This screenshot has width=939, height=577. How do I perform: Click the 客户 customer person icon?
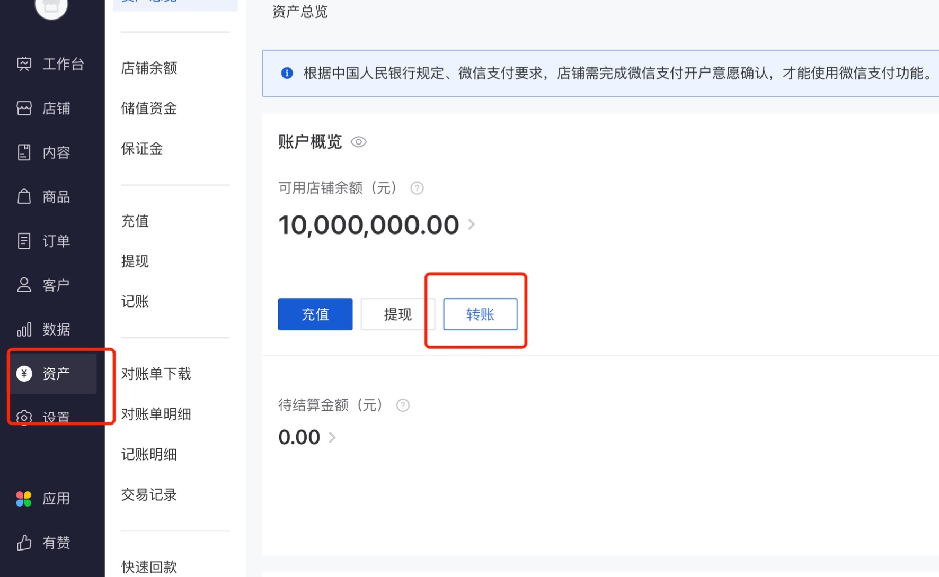[x=24, y=285]
